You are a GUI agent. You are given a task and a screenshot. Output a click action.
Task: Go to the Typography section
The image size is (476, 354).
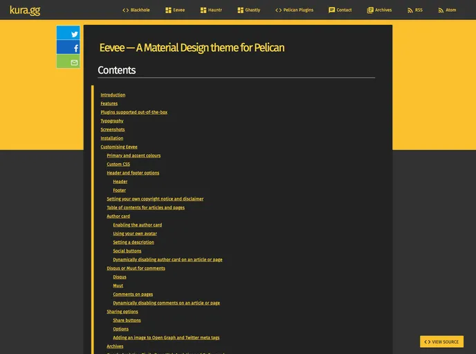[x=112, y=121]
